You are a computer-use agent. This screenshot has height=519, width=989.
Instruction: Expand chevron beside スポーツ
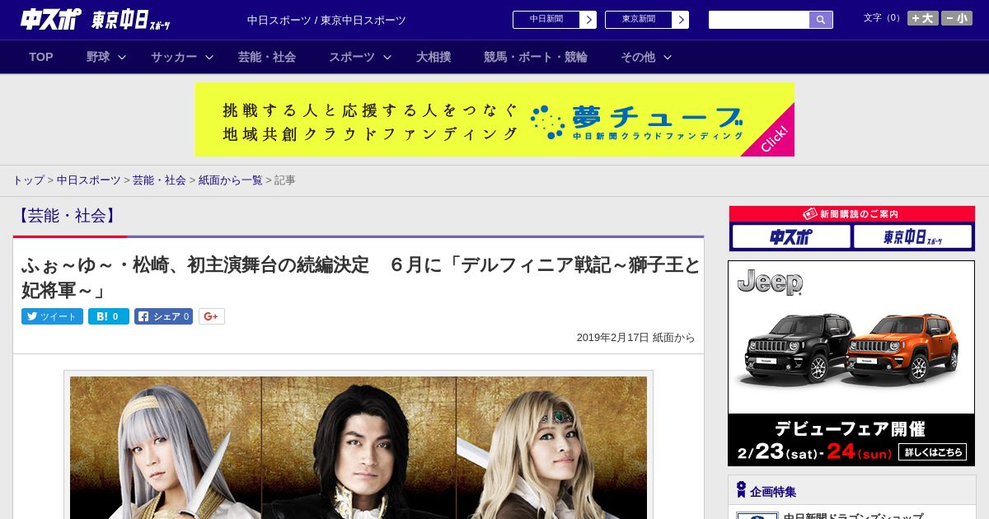387,57
